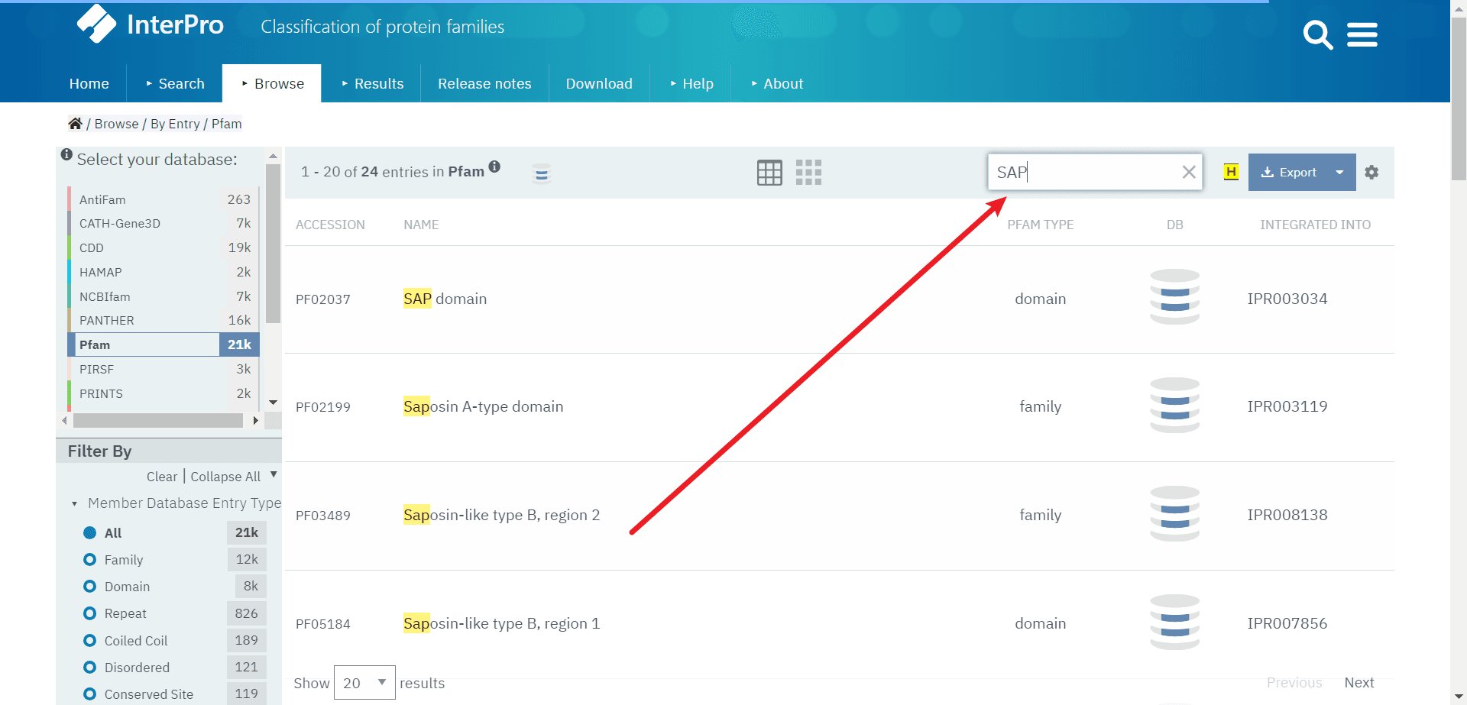The image size is (1467, 705).
Task: Go to Home tab
Action: tap(89, 83)
